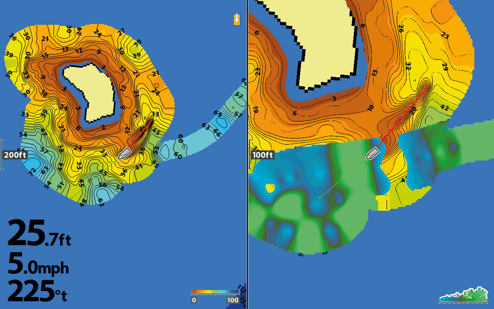Click the 200ft scale label
The width and height of the screenshot is (494, 309).
pos(15,155)
